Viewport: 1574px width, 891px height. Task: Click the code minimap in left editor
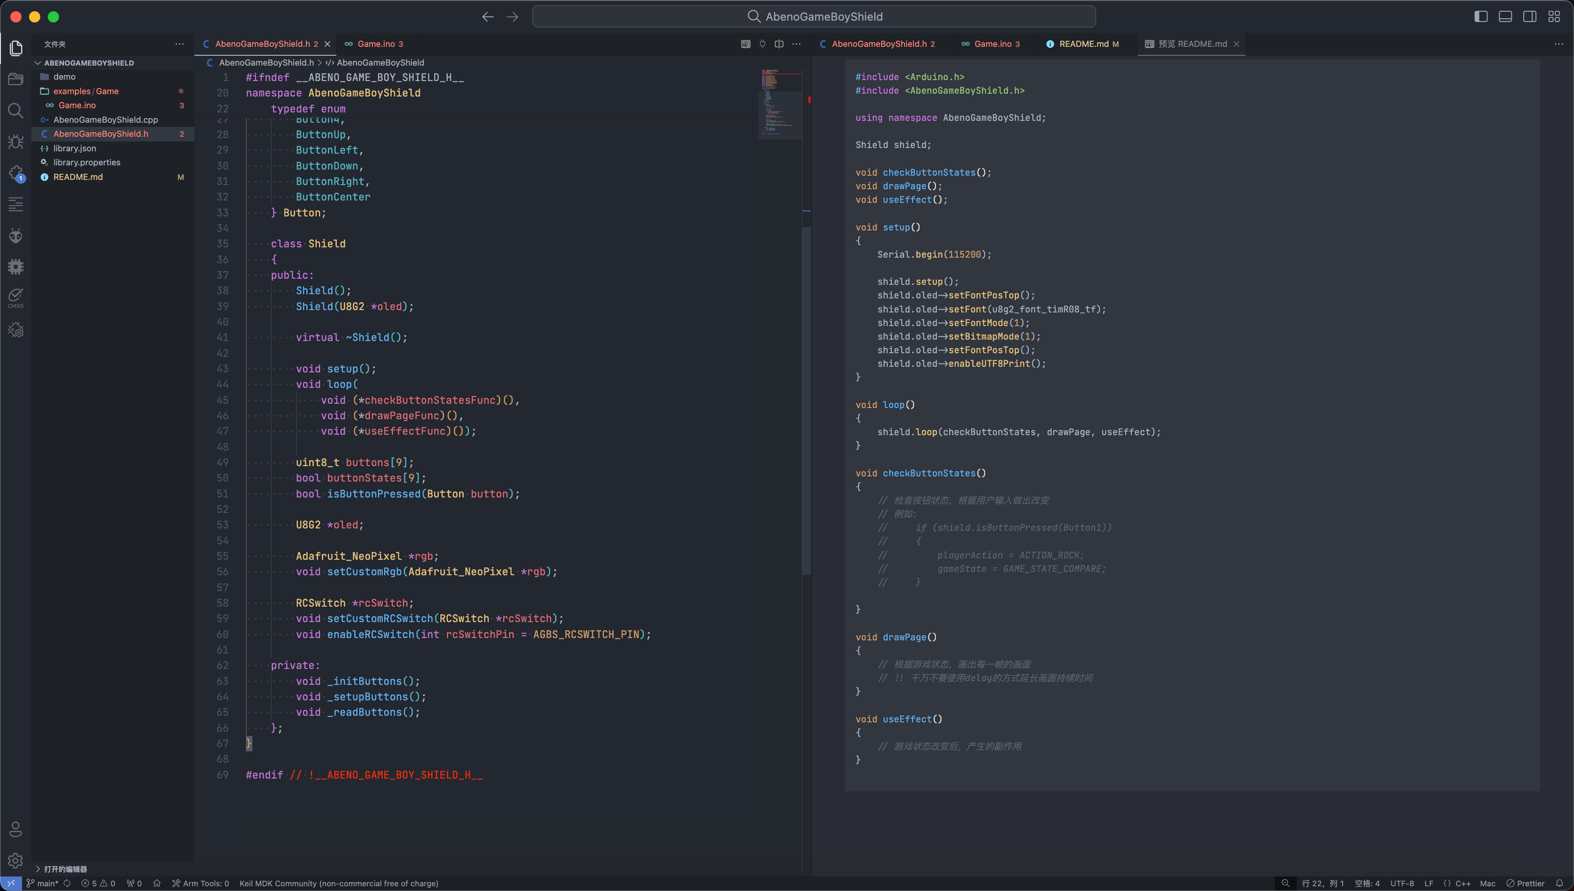[780, 104]
